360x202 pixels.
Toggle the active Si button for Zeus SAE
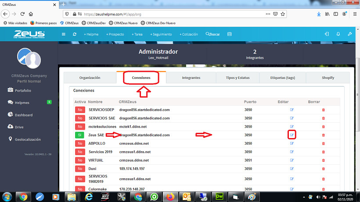pos(80,135)
